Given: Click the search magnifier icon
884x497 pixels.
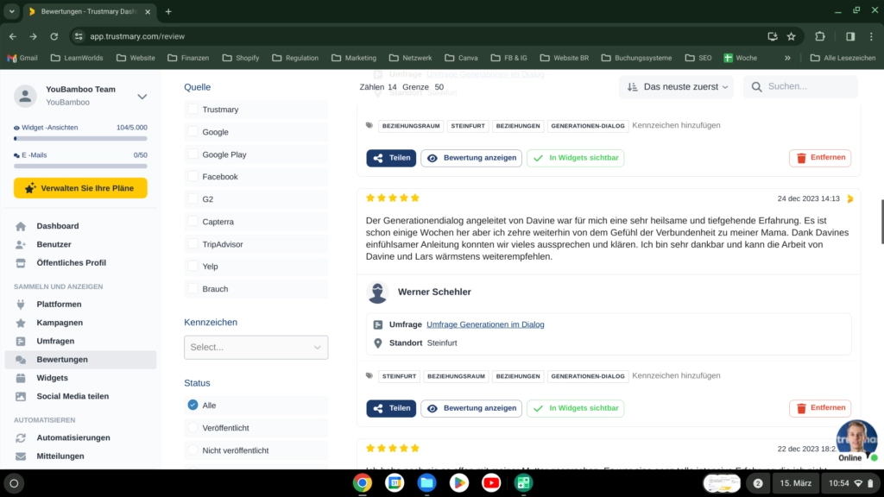Looking at the screenshot, I should 756,87.
